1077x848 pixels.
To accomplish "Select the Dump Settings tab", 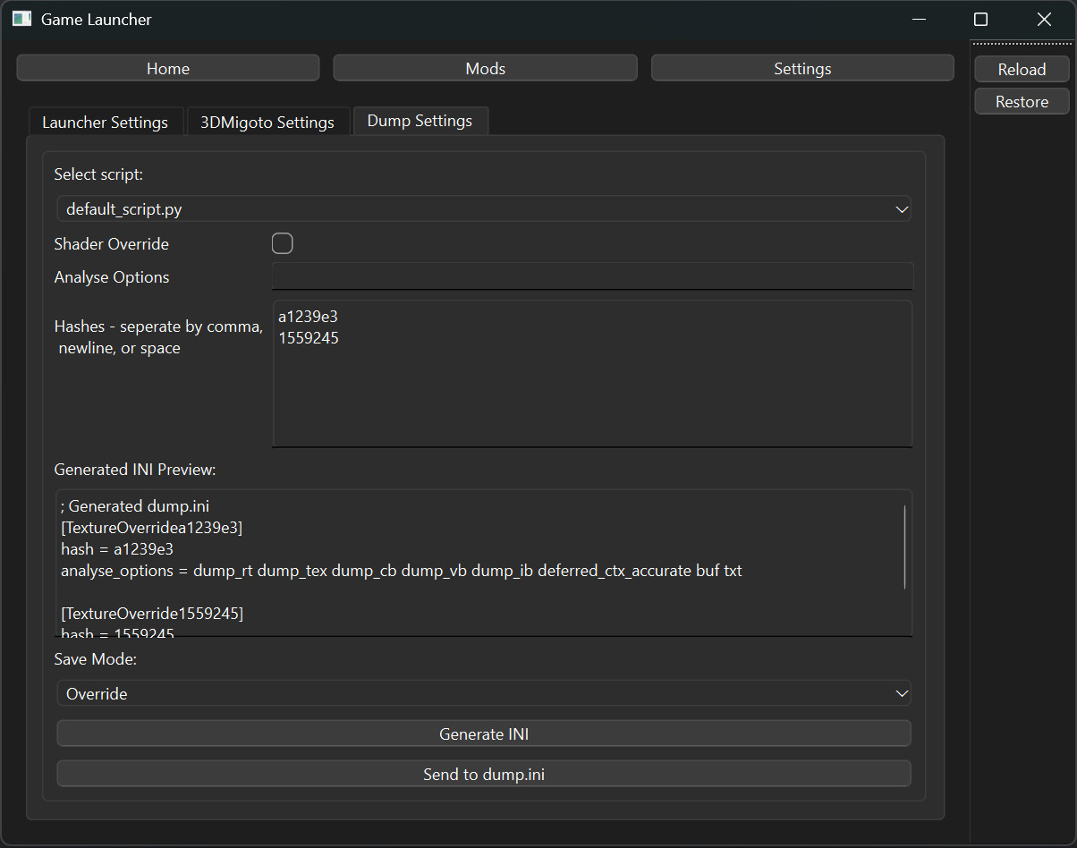I will (420, 120).
